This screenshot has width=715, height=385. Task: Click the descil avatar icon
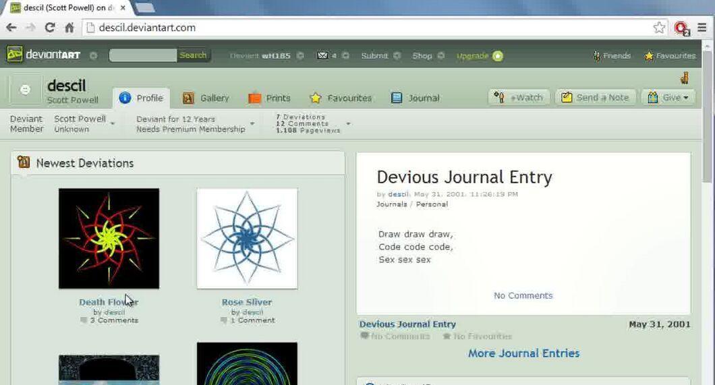25,90
